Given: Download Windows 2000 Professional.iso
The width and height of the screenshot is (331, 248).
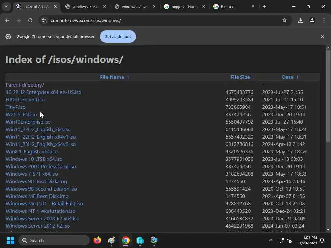Looking at the screenshot, I should (41, 166).
